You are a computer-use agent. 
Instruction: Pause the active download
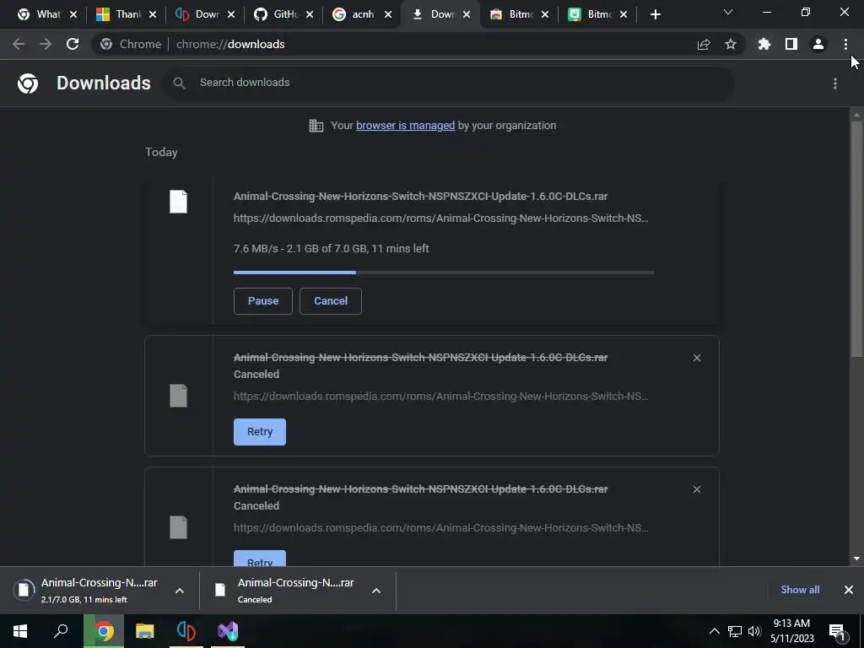click(x=263, y=301)
